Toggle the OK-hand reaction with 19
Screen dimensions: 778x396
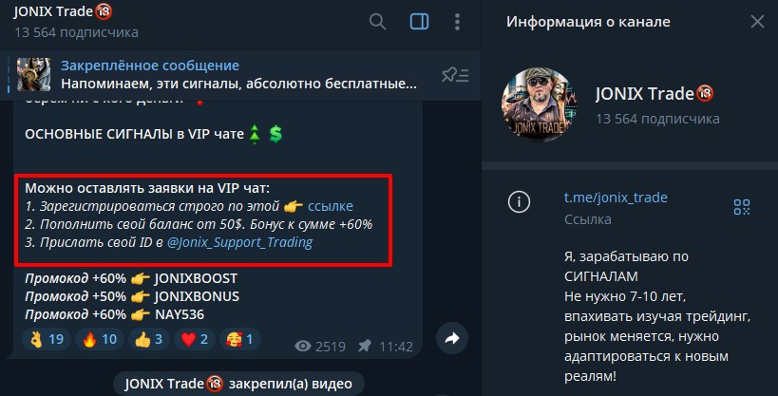[x=47, y=339]
